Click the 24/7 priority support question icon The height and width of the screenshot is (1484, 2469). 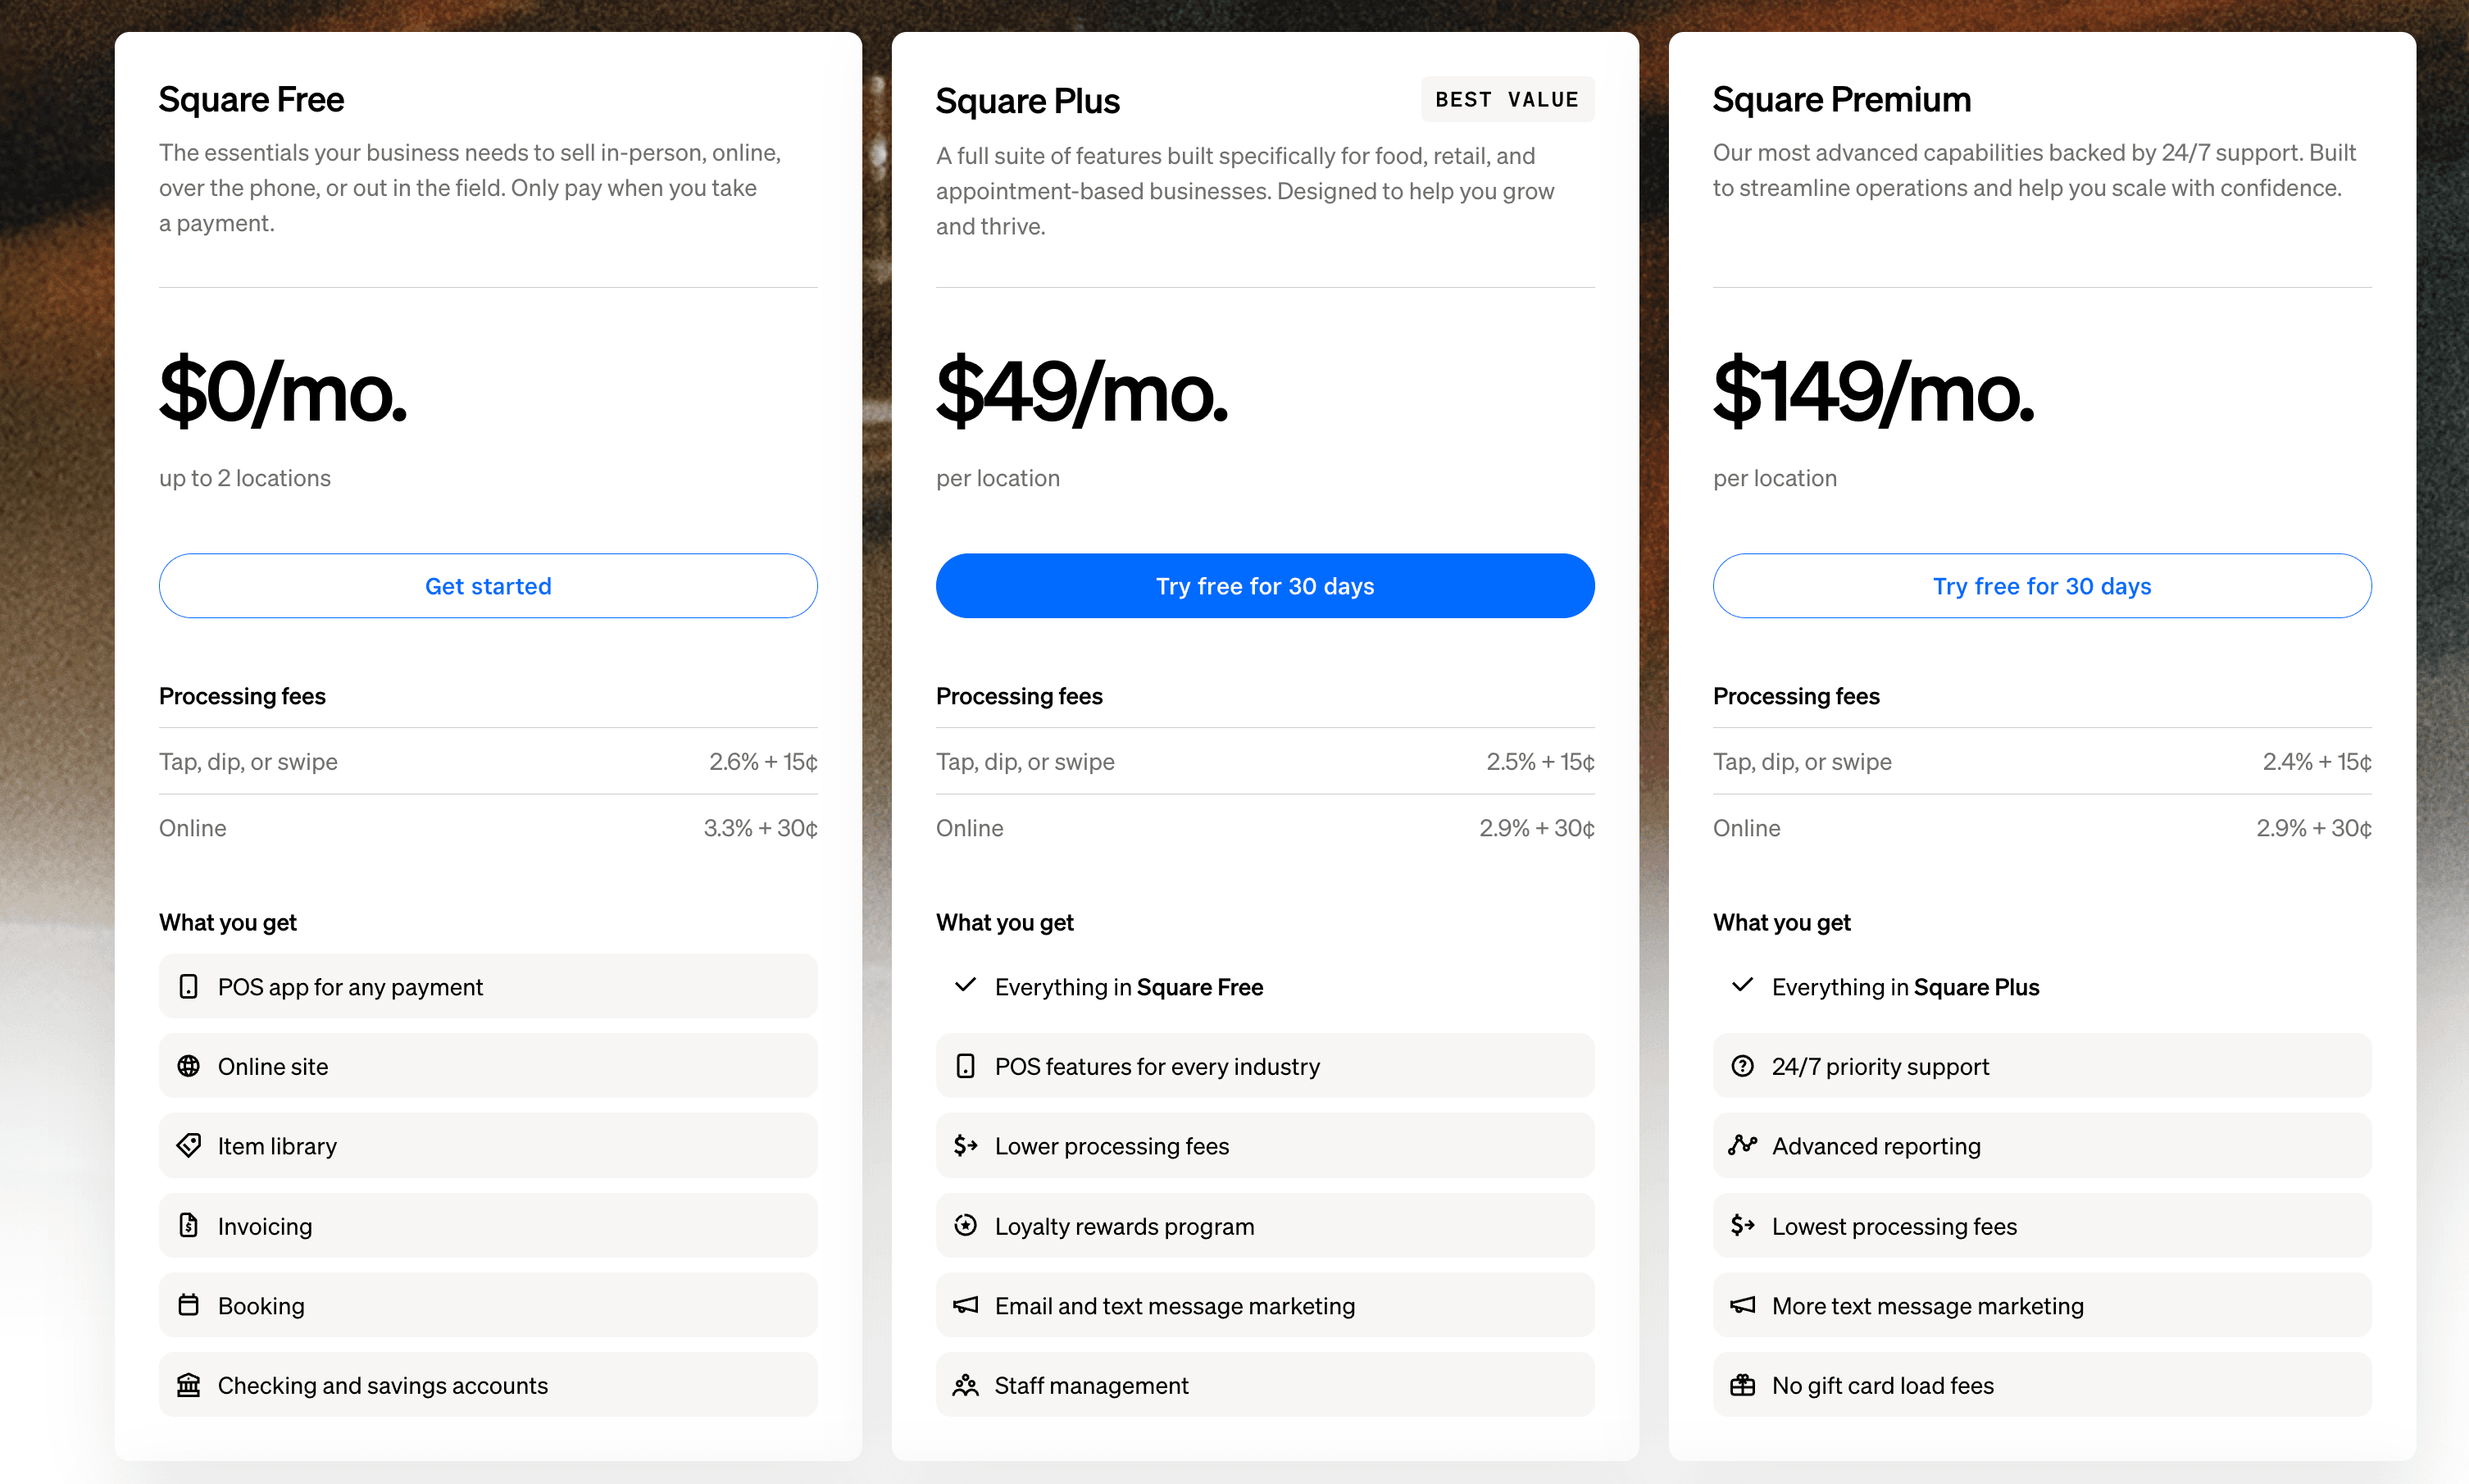click(x=1742, y=1066)
